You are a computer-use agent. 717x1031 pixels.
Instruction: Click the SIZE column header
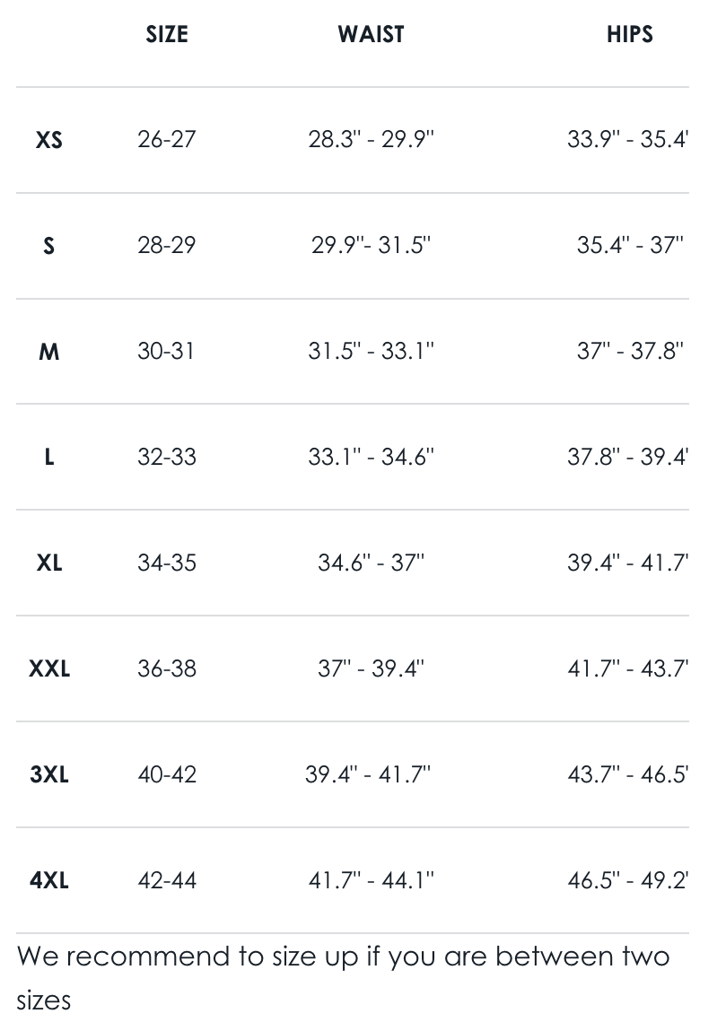tap(167, 35)
